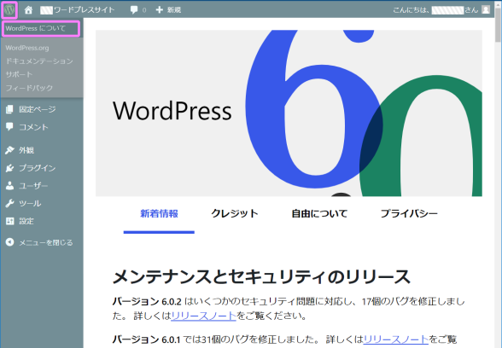Switch to the 新着情報 tab

(x=159, y=213)
